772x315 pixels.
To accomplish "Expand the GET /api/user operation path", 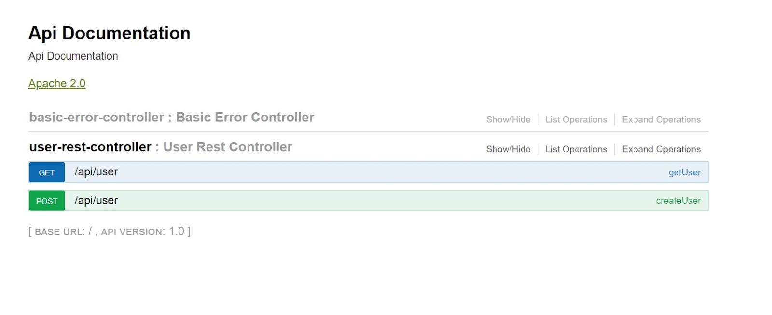I will click(96, 172).
